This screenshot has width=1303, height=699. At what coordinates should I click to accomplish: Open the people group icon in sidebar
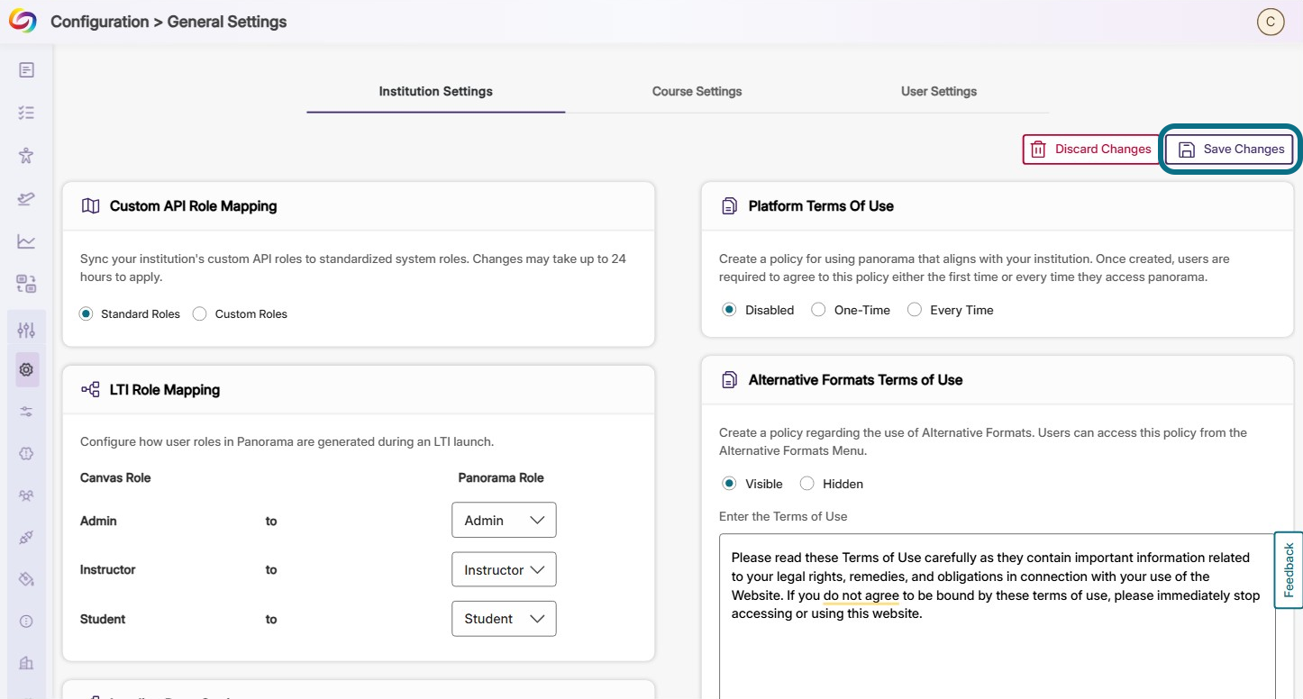click(x=26, y=495)
